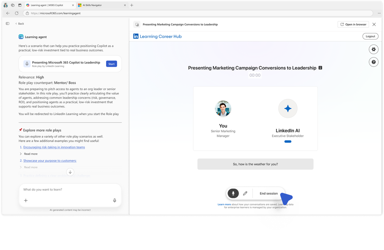Click the Learning agent logo icon
The height and width of the screenshot is (250, 384).
(x=21, y=37)
